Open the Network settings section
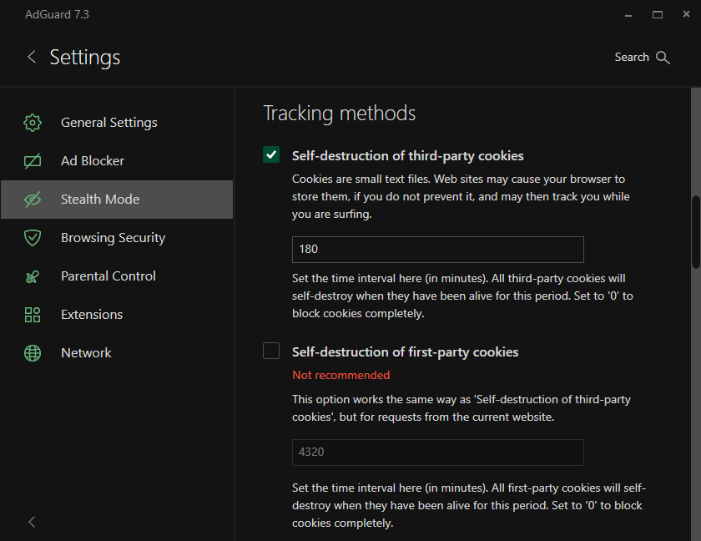The width and height of the screenshot is (701, 541). (86, 353)
